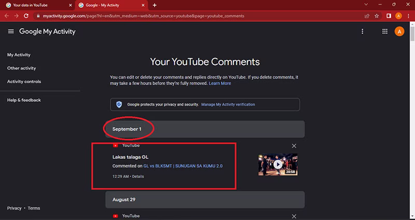Open the Chrome three-dot menu
The height and width of the screenshot is (220, 415).
pyautogui.click(x=408, y=16)
